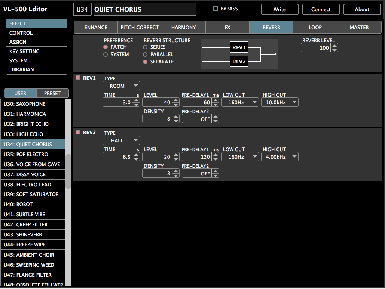Click the REVERB LEVEL value field

(x=316, y=48)
